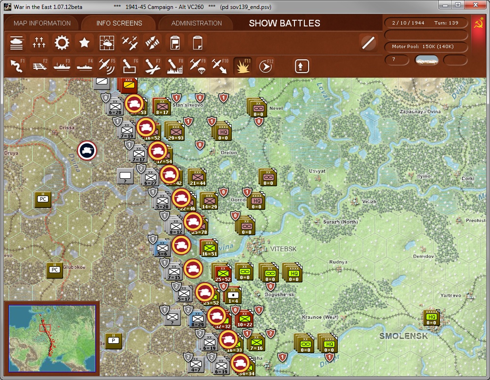Select Rail mode (F2) icon

click(39, 66)
